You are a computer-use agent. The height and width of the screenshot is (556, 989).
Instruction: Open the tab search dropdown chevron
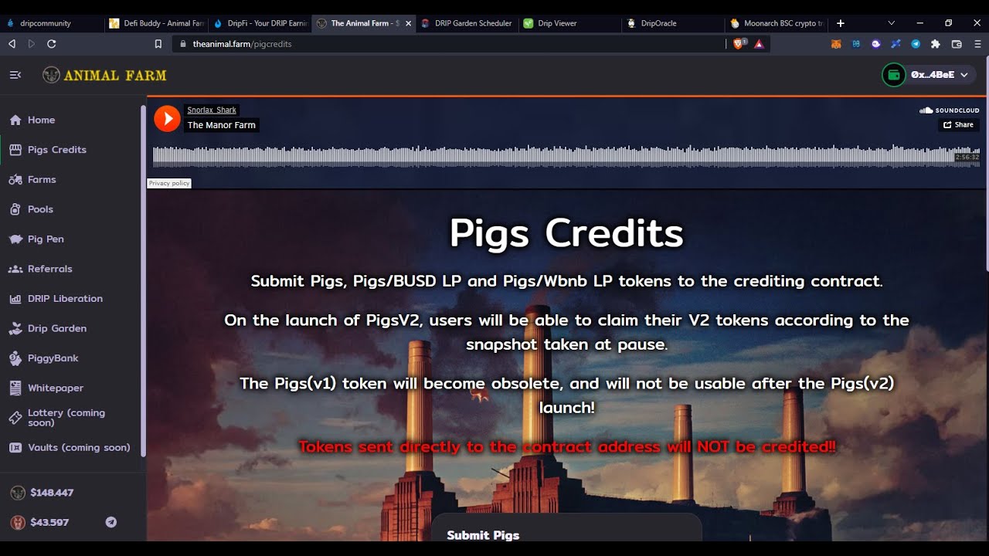click(x=891, y=23)
